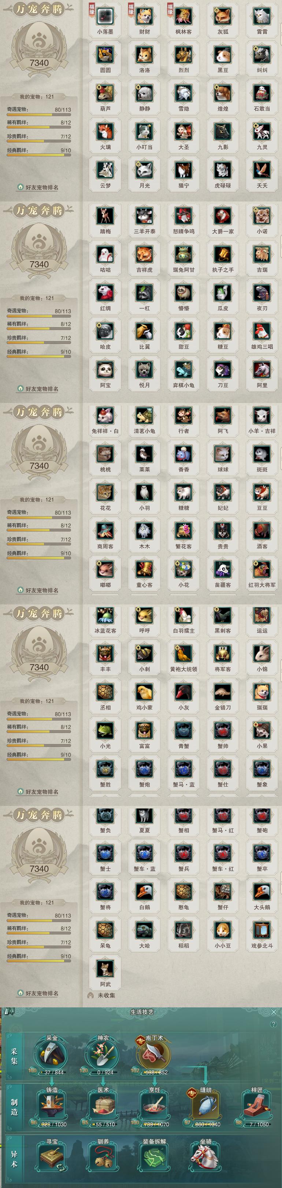Open the 铸造 forging craft icon
This screenshot has width=282, height=1188.
pyautogui.click(x=52, y=1106)
